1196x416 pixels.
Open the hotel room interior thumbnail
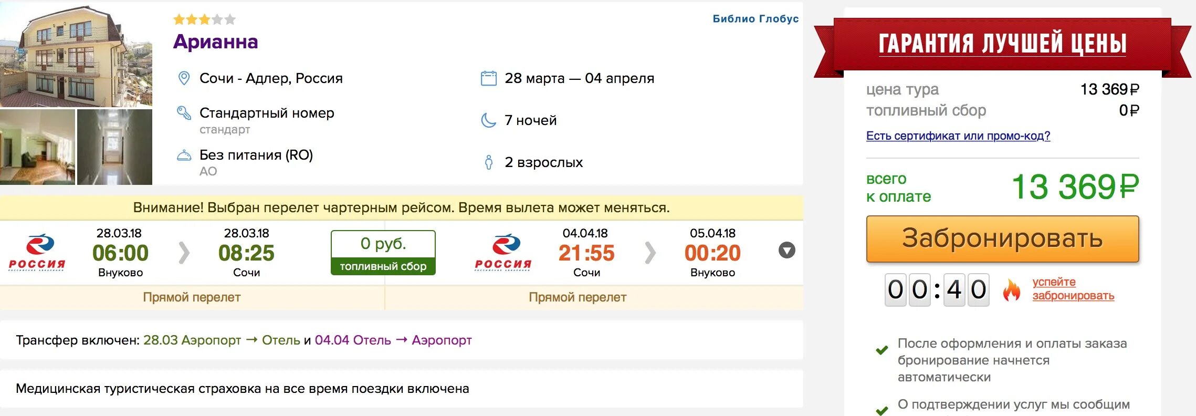click(x=37, y=147)
